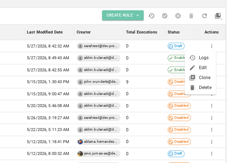This screenshot has width=227, height=163.
Task: Click Disabled status on 5/20/2026 row
Action: pos(179,106)
